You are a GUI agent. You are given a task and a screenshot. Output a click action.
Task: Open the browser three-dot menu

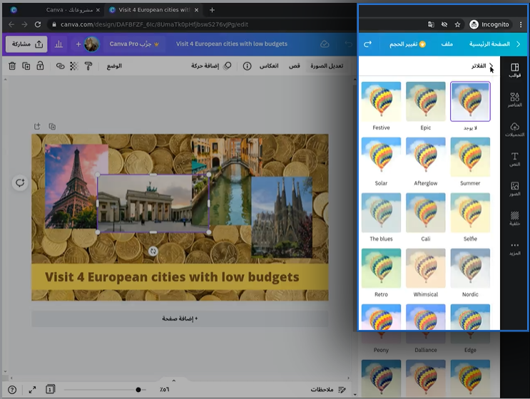(521, 24)
